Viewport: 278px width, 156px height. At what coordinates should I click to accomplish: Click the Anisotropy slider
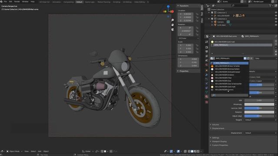point(259,104)
